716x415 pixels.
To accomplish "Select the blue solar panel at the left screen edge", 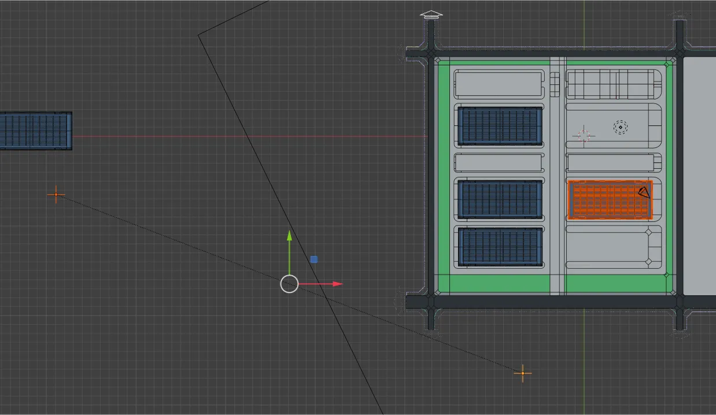I will pos(35,131).
